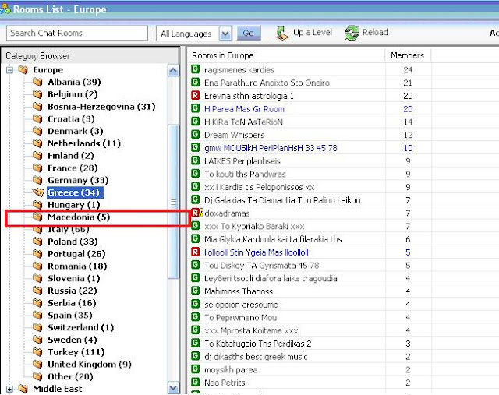Click the red R icon for Stin Ygeia Mas
This screenshot has width=499, height=395.
[x=195, y=252]
